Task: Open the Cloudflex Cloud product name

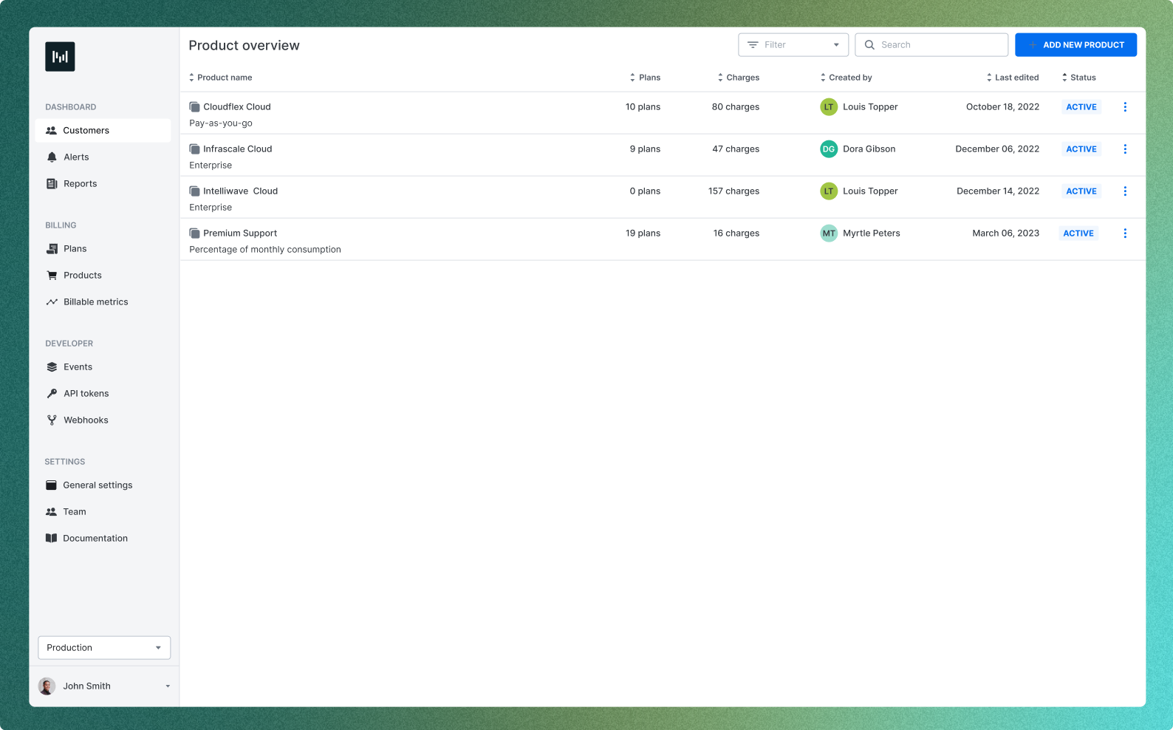Action: (237, 107)
